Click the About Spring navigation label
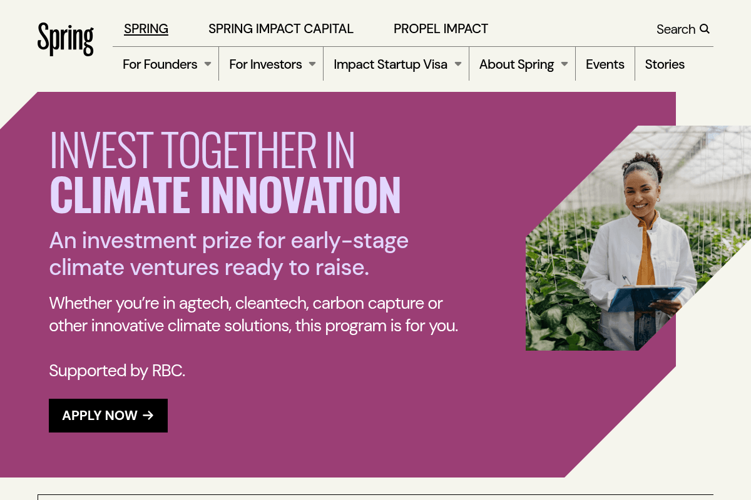 pyautogui.click(x=516, y=64)
